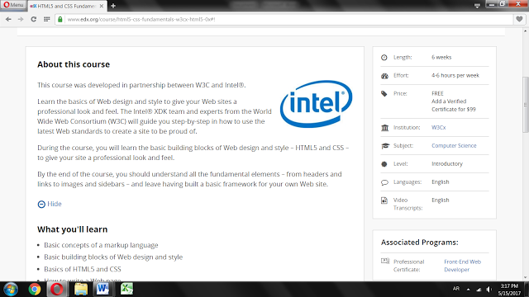Open the volume speaker tray icon
The height and width of the screenshot is (297, 529).
coord(488,290)
